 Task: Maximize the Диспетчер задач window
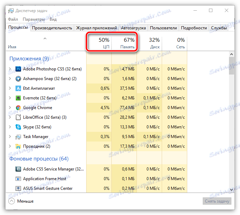[211, 11]
